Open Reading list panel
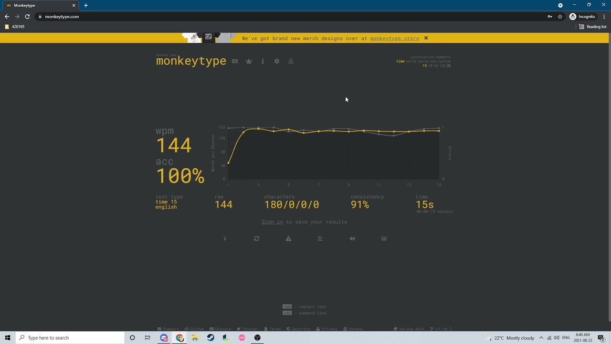The width and height of the screenshot is (611, 344). [x=592, y=27]
